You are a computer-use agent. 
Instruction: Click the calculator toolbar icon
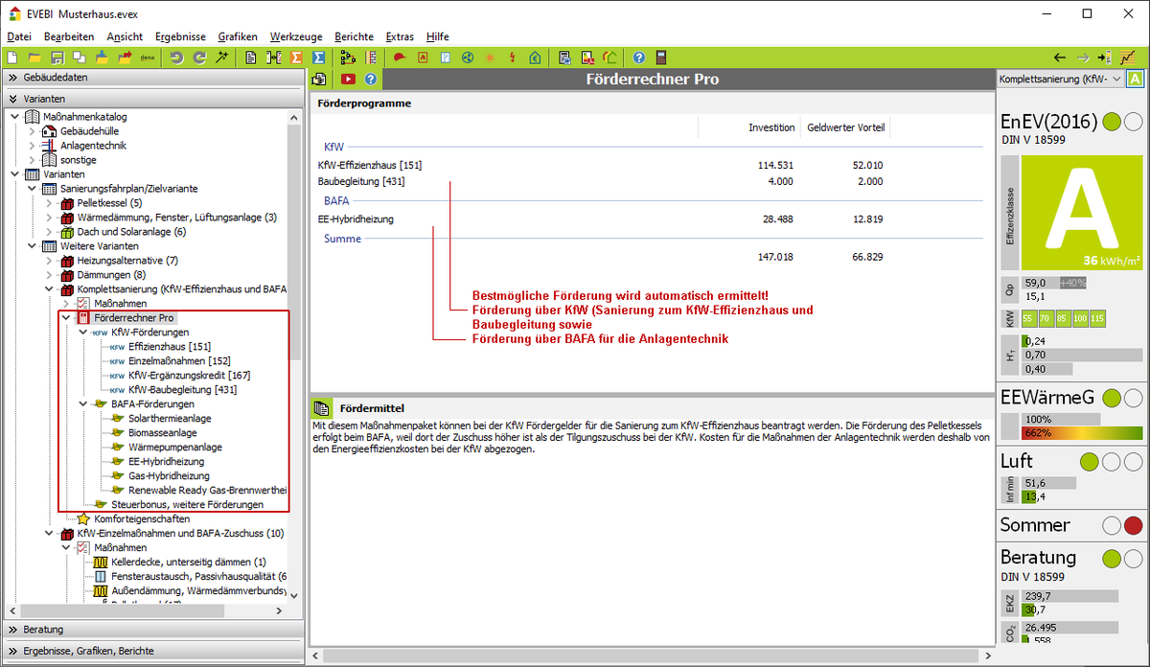(661, 57)
